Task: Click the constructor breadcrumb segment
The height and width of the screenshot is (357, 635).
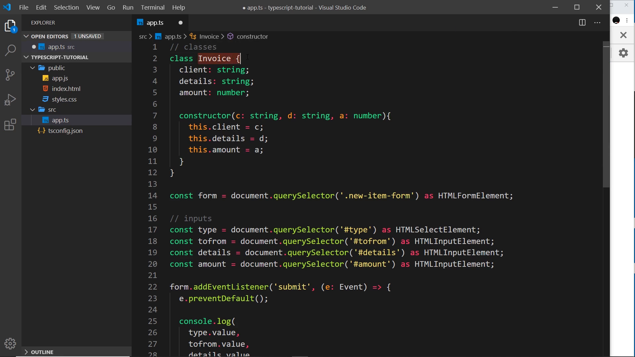Action: click(252, 36)
